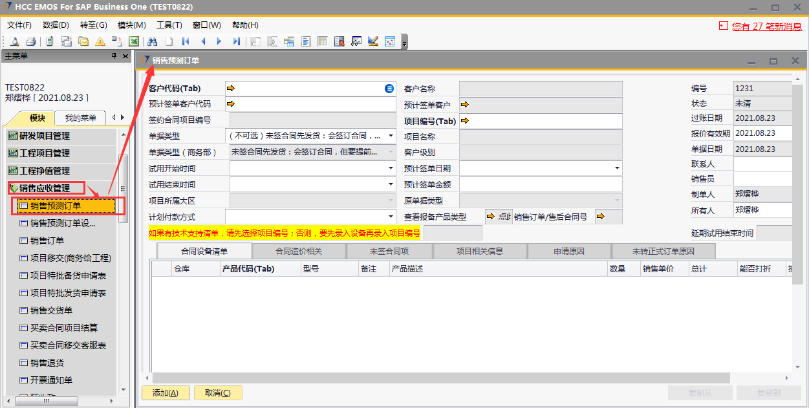Click the yellow warning triangle icon
Viewport: 809px width, 408px height.
point(100,41)
